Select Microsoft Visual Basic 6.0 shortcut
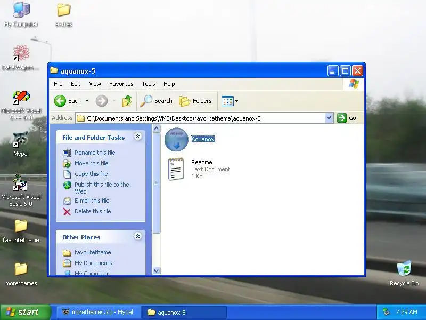 (21, 190)
